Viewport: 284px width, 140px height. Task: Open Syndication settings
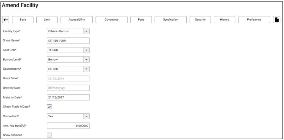tap(171, 20)
